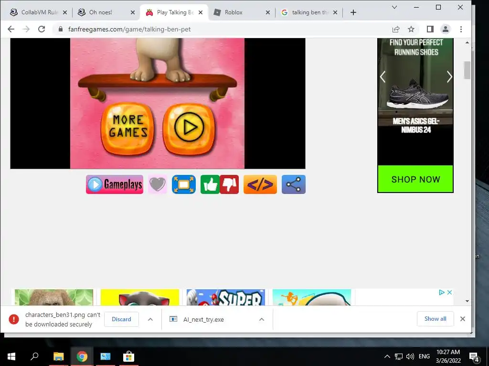Open fullscreen mode with blue expand icon
Viewport: 489px width, 366px height.
(184, 184)
